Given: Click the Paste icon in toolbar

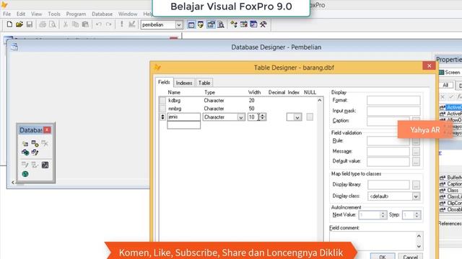Looking at the screenshot, I should [85, 24].
